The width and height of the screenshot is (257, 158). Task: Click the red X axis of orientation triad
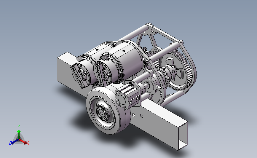(23, 141)
